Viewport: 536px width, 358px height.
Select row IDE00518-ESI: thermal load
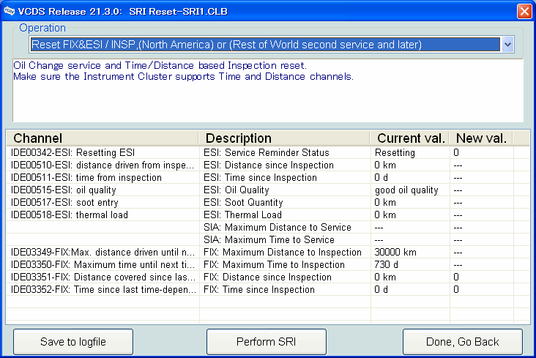click(x=268, y=215)
